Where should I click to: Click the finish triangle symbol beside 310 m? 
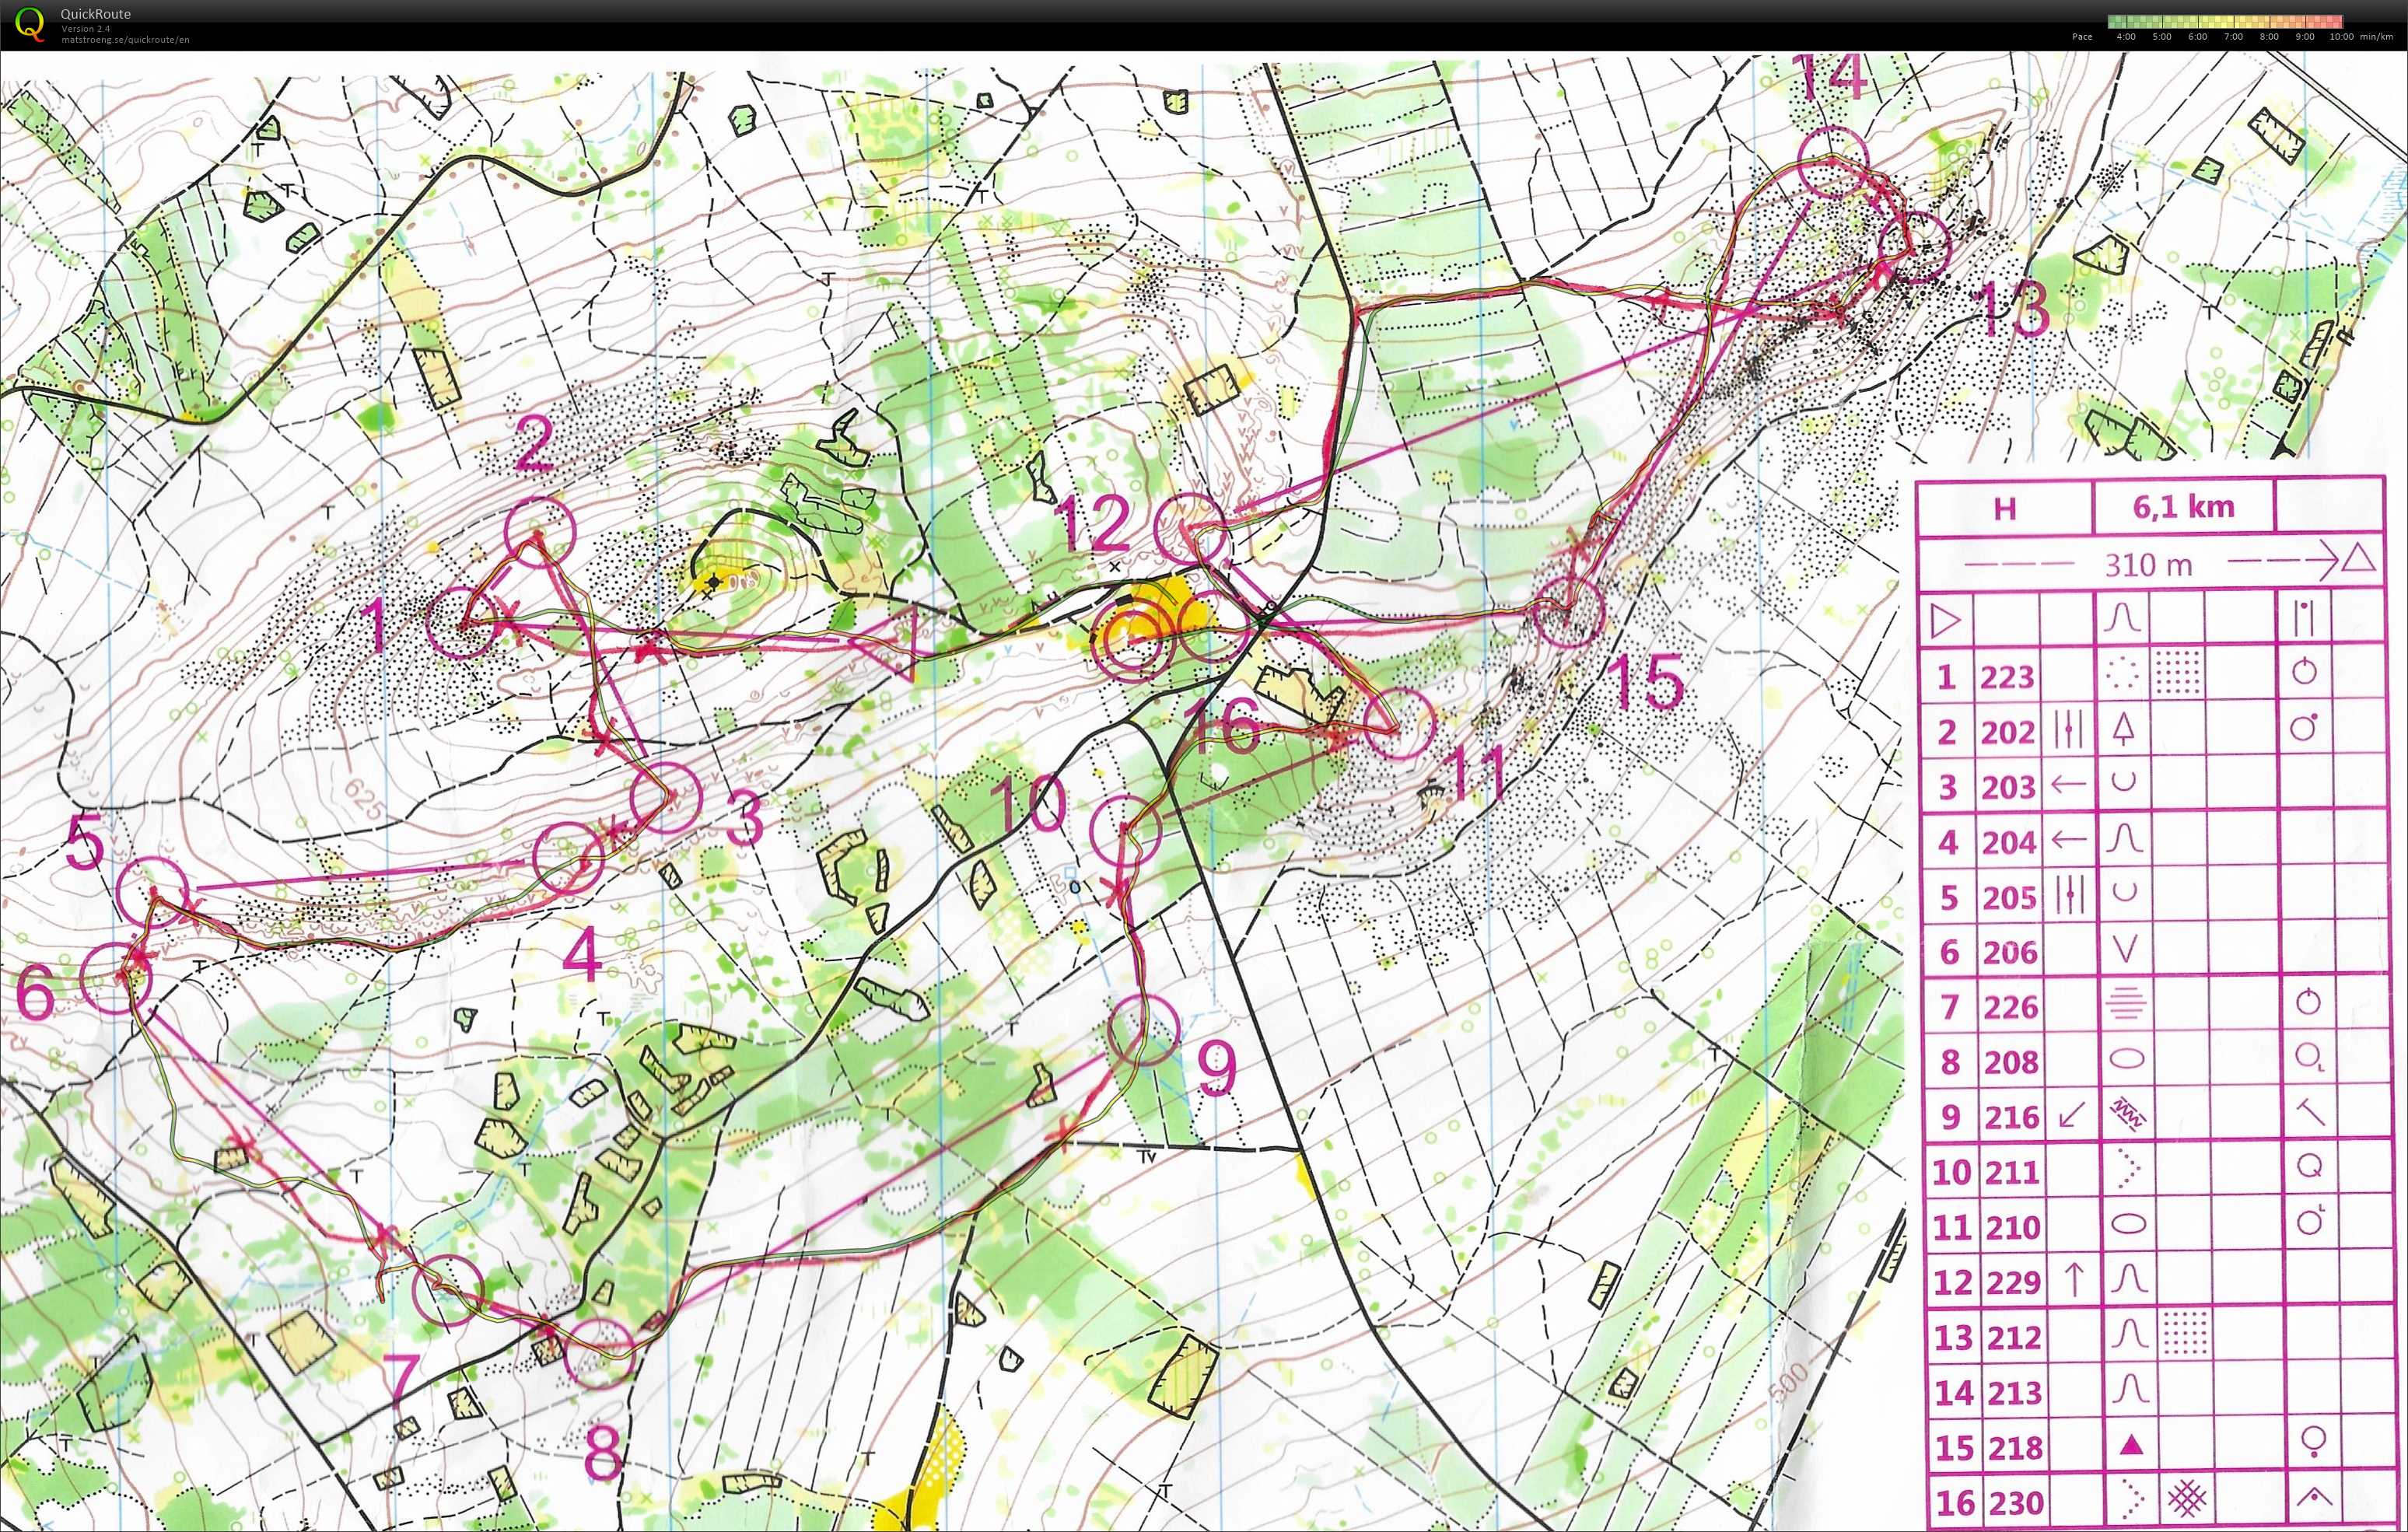click(x=2358, y=558)
